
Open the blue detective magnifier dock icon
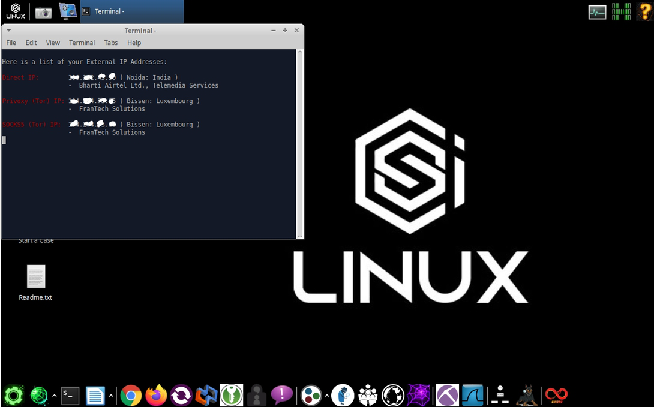coord(343,395)
